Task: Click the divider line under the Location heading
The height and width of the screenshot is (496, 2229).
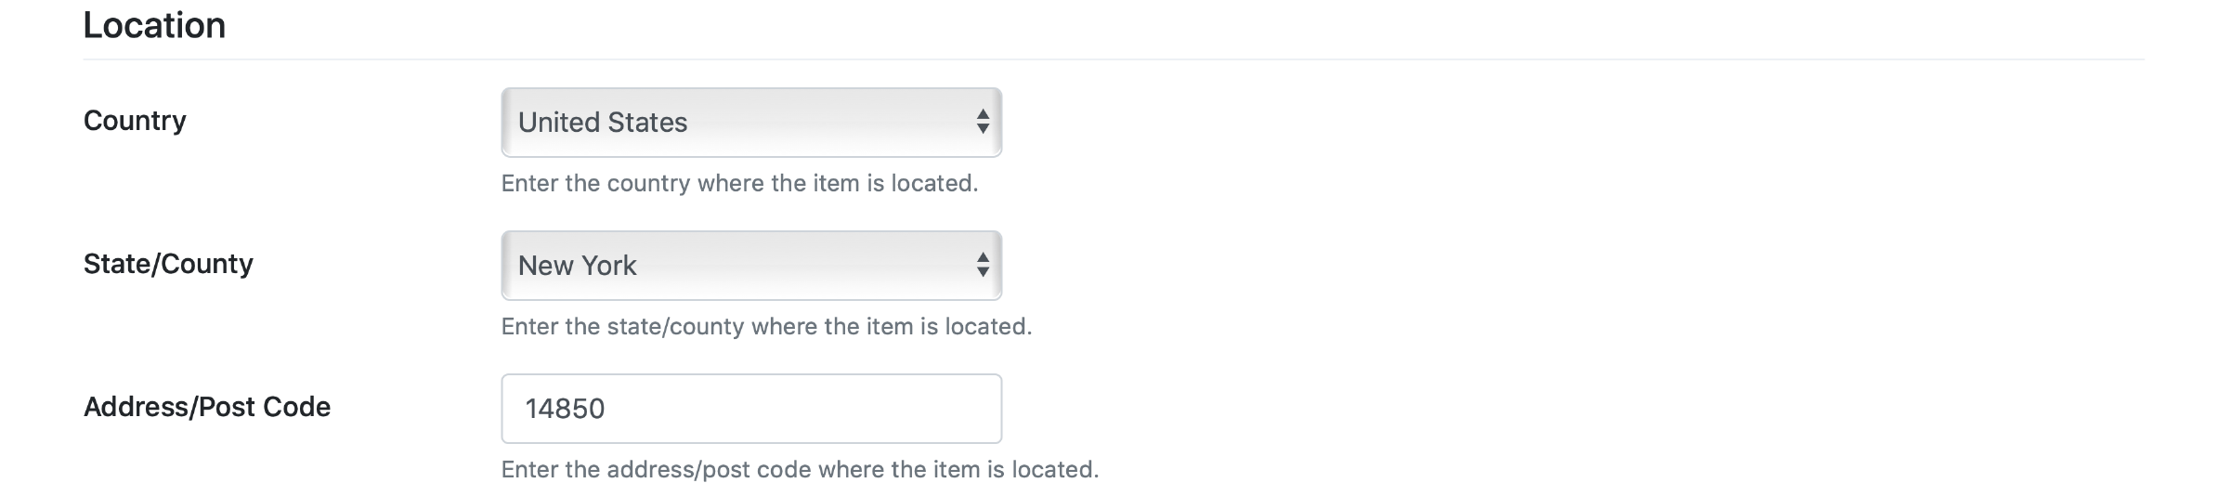Action: tap(1114, 59)
